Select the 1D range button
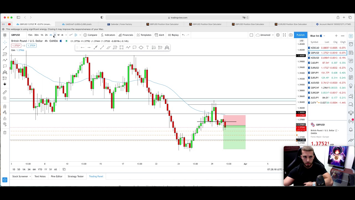This screenshot has height=200, width=355. tap(14, 169)
